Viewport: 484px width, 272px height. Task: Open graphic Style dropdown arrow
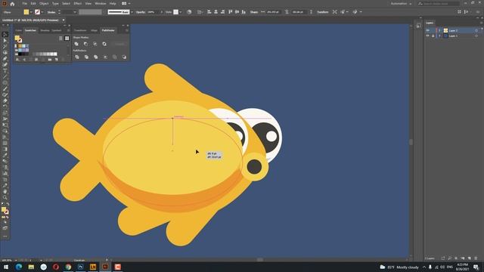(180, 12)
